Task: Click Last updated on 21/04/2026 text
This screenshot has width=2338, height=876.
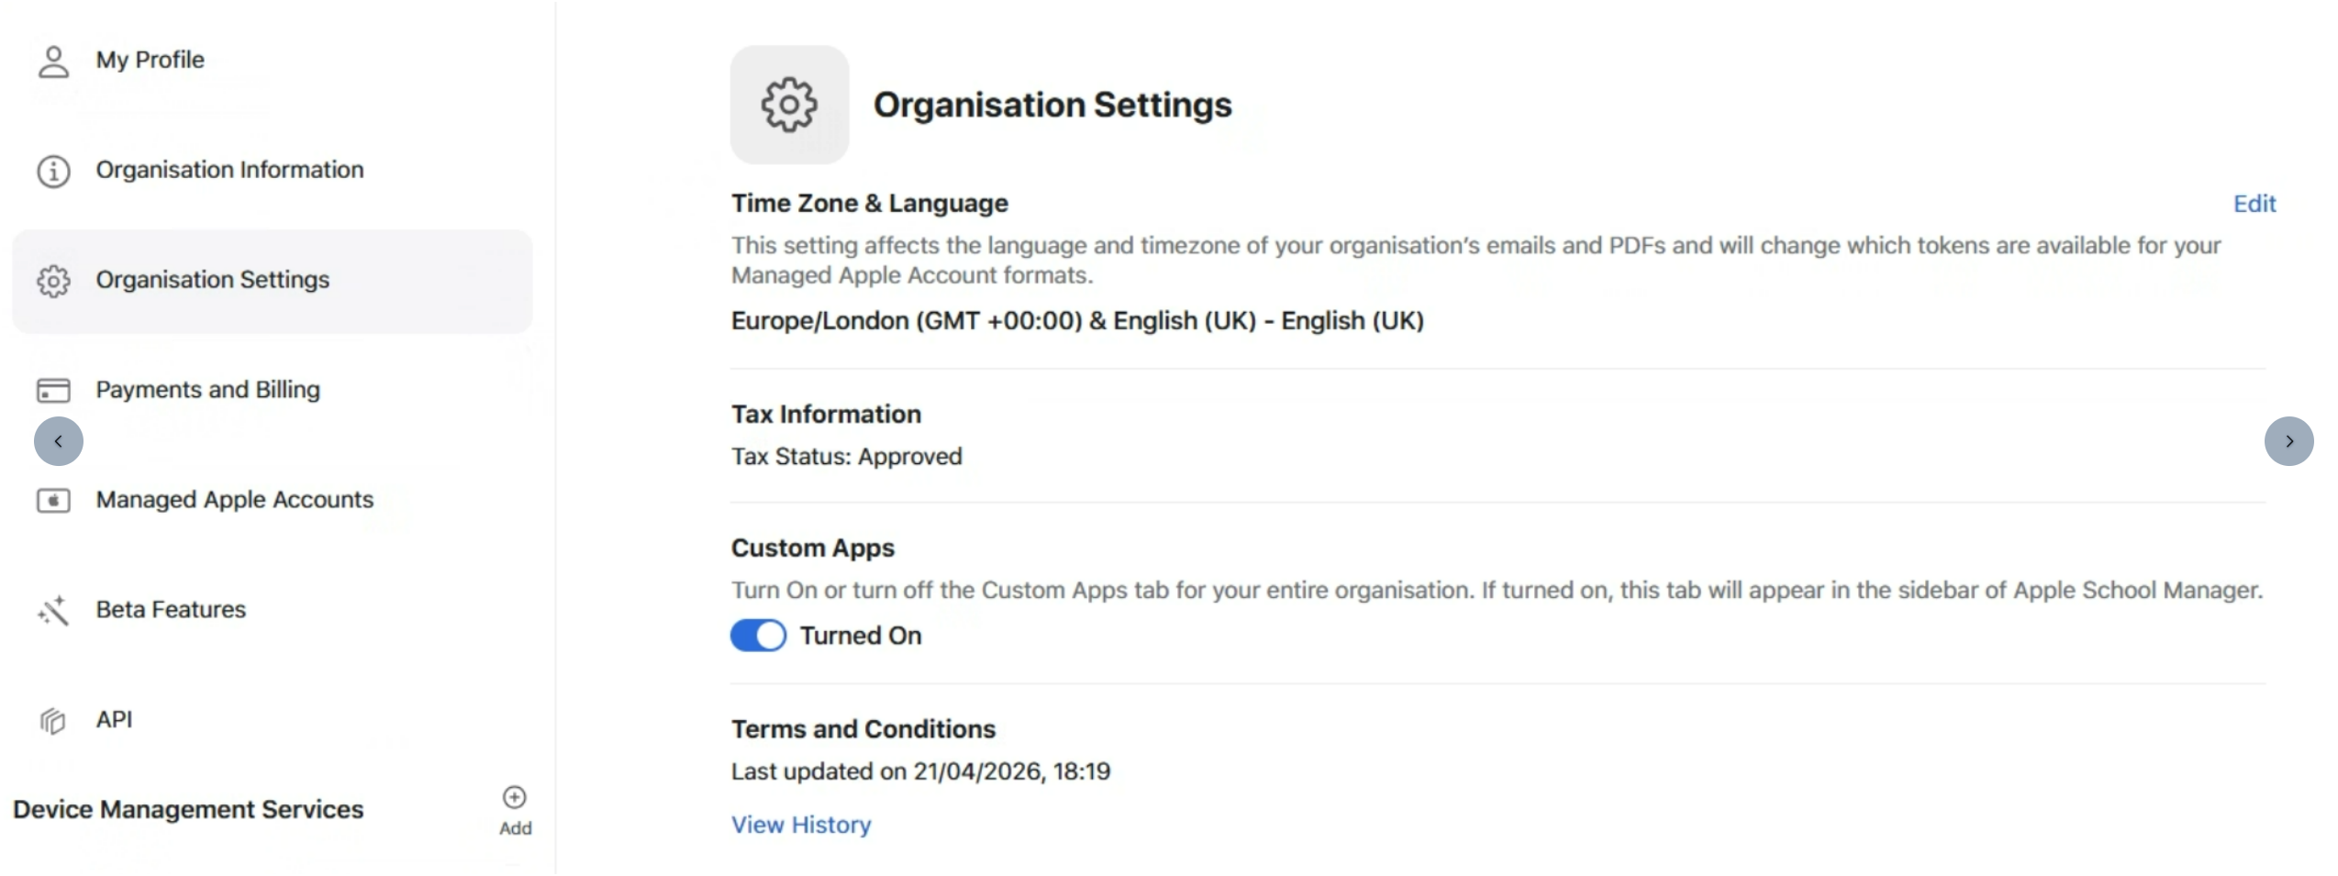Action: (x=920, y=771)
